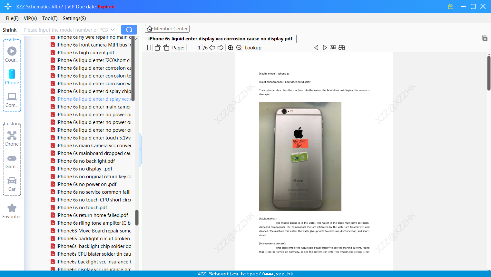Open the Settings(S) menu
The height and width of the screenshot is (277, 491).
click(74, 18)
